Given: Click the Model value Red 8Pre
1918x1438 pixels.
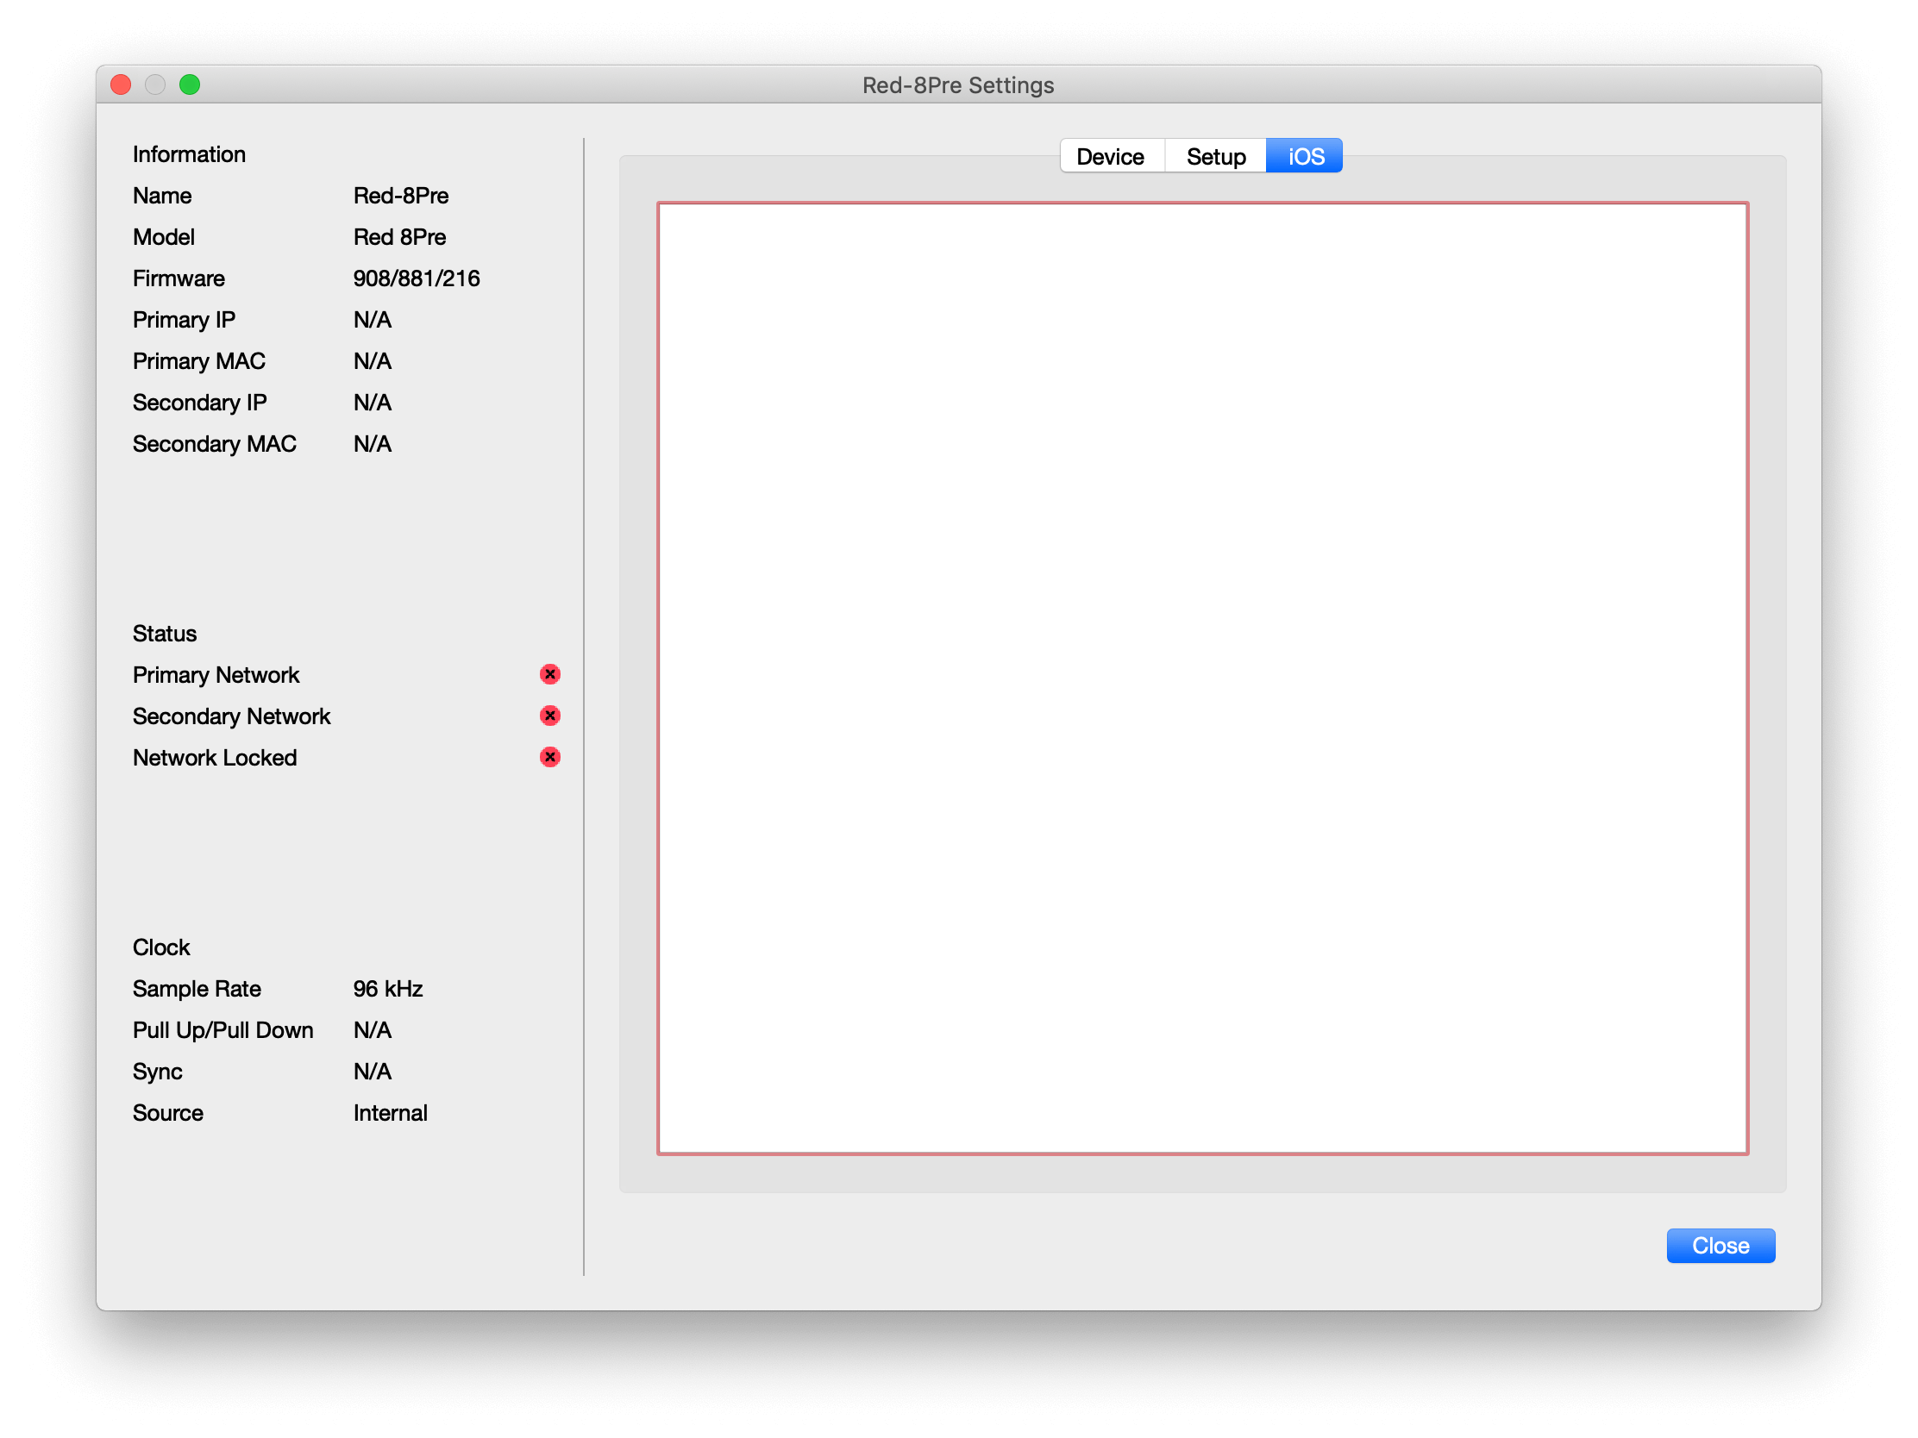Looking at the screenshot, I should click(400, 237).
